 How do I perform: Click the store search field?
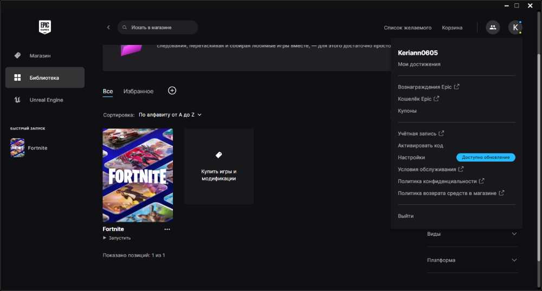click(x=158, y=27)
